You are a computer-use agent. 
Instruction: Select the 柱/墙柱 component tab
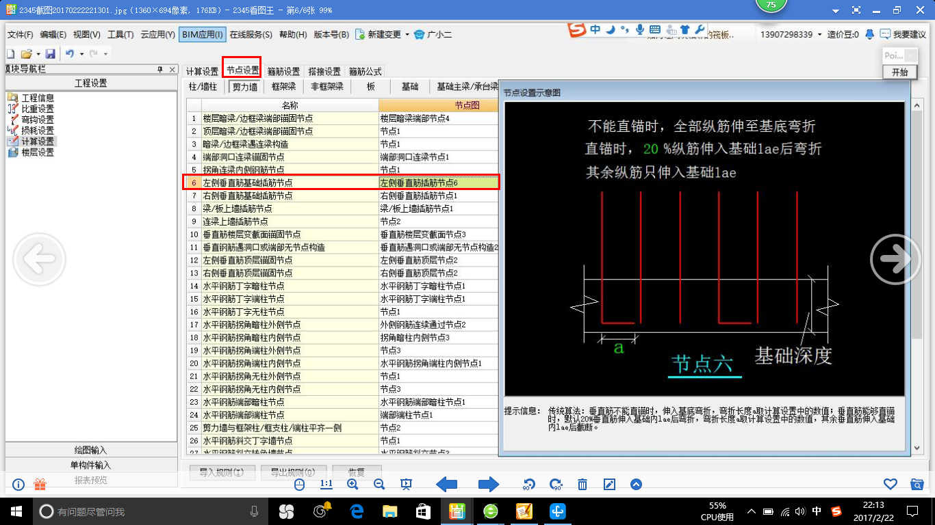[x=203, y=87]
